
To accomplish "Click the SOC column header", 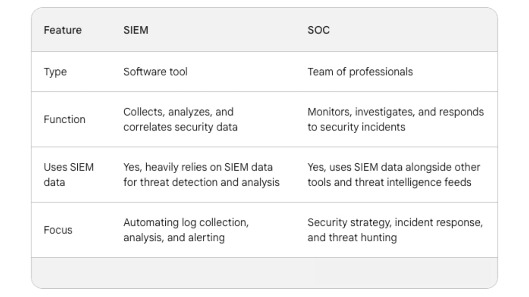I will tap(319, 30).
